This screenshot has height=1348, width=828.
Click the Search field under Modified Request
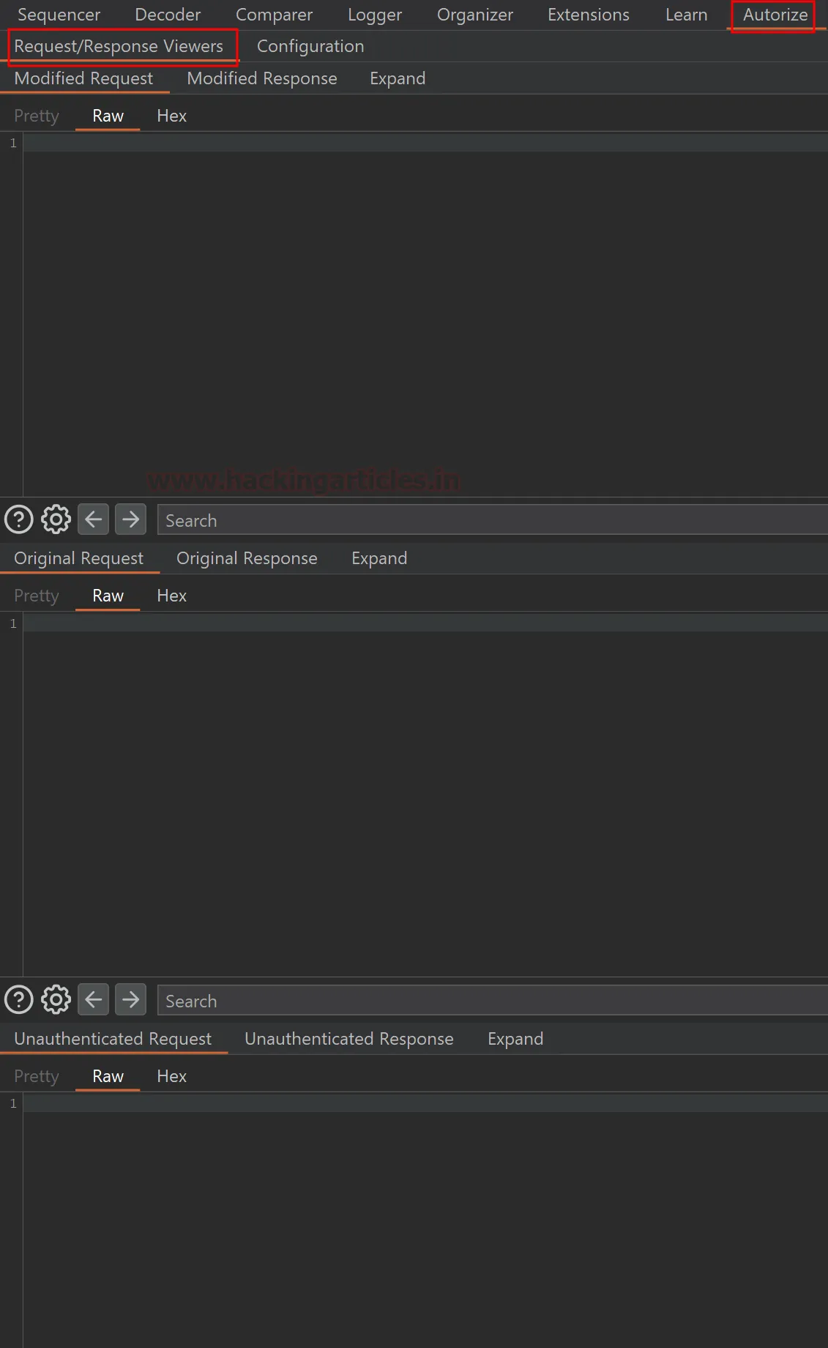491,520
